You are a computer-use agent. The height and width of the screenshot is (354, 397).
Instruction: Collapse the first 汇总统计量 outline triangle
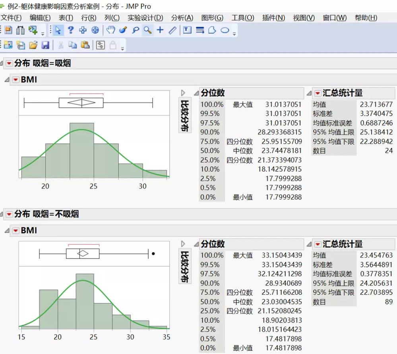pyautogui.click(x=309, y=93)
